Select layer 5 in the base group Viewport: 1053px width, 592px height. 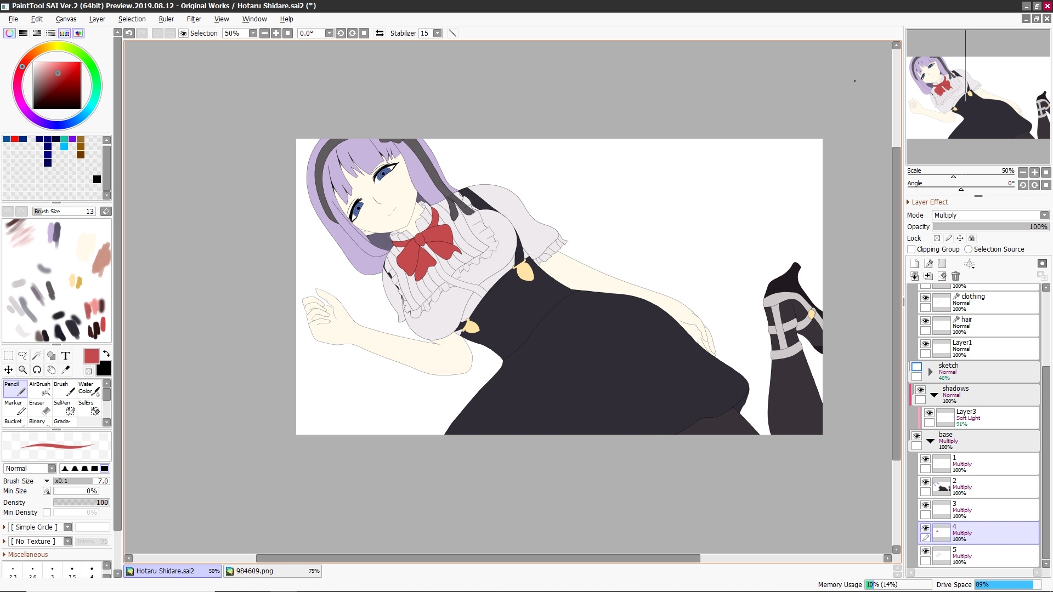pos(979,556)
